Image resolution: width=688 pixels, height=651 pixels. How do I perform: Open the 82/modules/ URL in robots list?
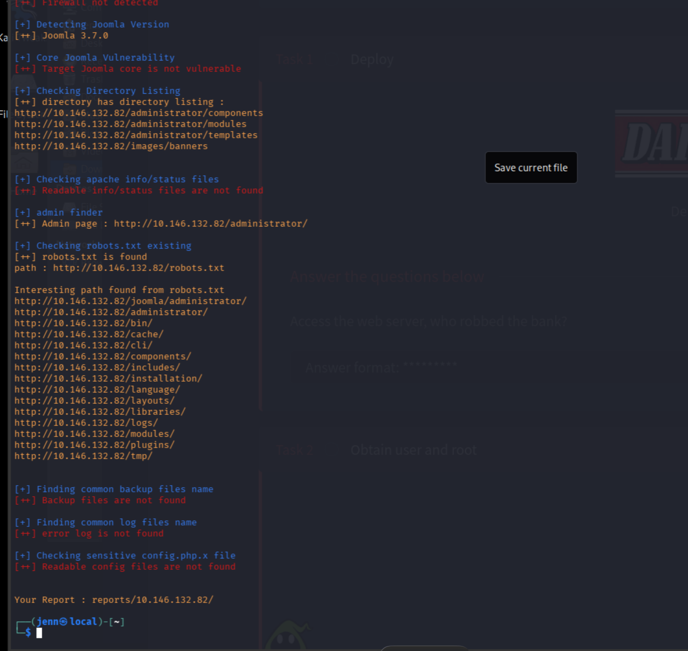pyautogui.click(x=95, y=434)
